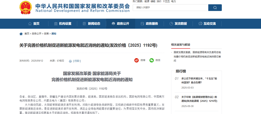Share to Weibo via red icon

[136, 60]
